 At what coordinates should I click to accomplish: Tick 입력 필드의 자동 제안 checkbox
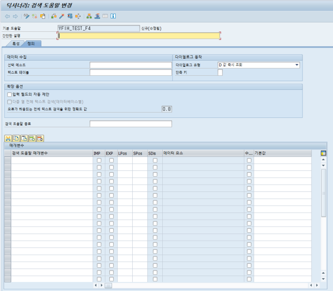(x=9, y=95)
